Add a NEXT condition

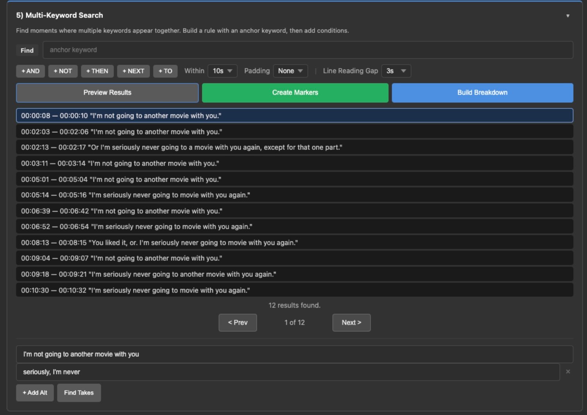click(133, 71)
